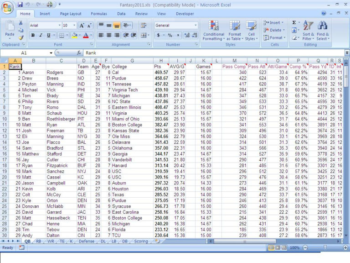
Task: Switch to Page Layout view icon
Action: (x=278, y=247)
